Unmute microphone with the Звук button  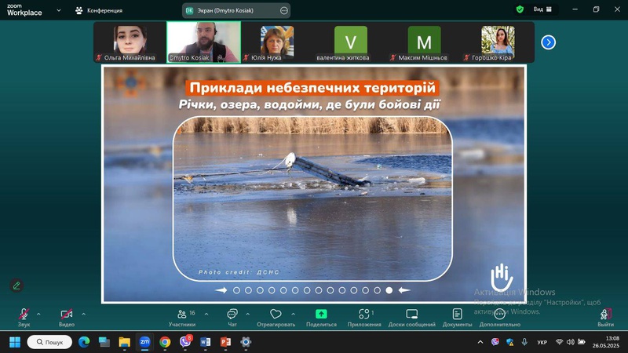24,318
